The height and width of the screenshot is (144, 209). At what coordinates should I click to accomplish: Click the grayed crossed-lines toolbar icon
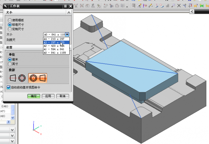tap(76, 6)
